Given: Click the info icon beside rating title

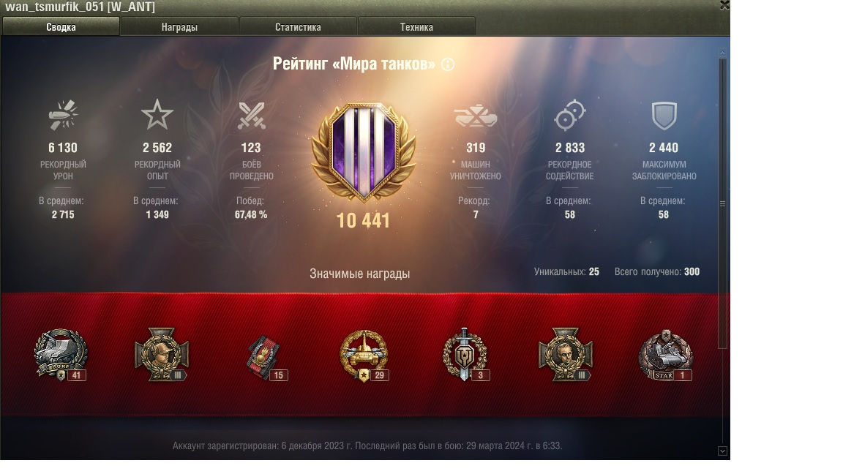Looking at the screenshot, I should [x=448, y=64].
